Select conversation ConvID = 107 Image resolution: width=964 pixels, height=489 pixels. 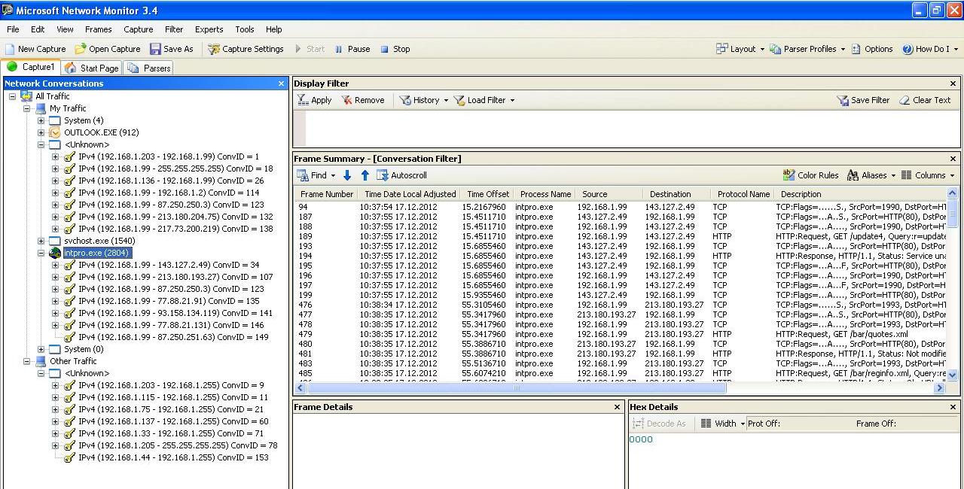pos(175,277)
